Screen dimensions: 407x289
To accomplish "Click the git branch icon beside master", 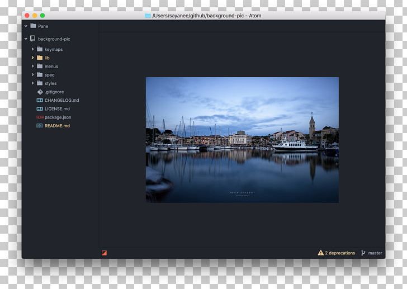I will (363, 253).
